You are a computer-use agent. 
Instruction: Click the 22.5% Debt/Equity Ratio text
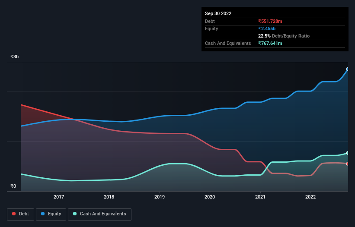284,36
